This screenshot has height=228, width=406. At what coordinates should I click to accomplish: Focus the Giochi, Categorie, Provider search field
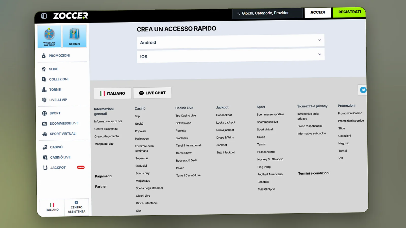pyautogui.click(x=267, y=13)
